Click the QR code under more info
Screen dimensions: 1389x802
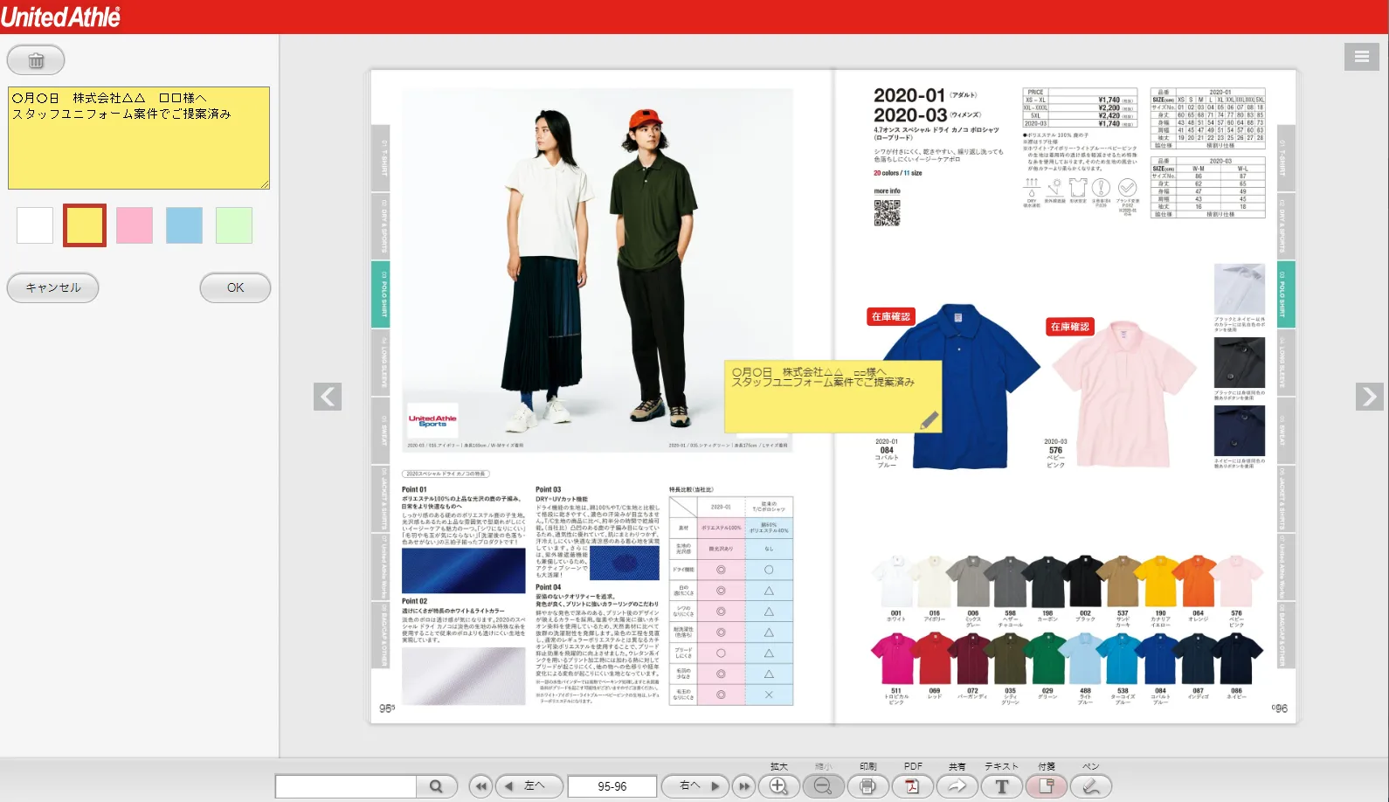click(x=887, y=212)
